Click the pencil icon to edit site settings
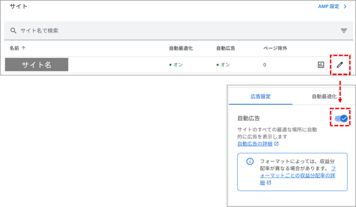Viewport: 356px width, 207px height. click(x=340, y=64)
